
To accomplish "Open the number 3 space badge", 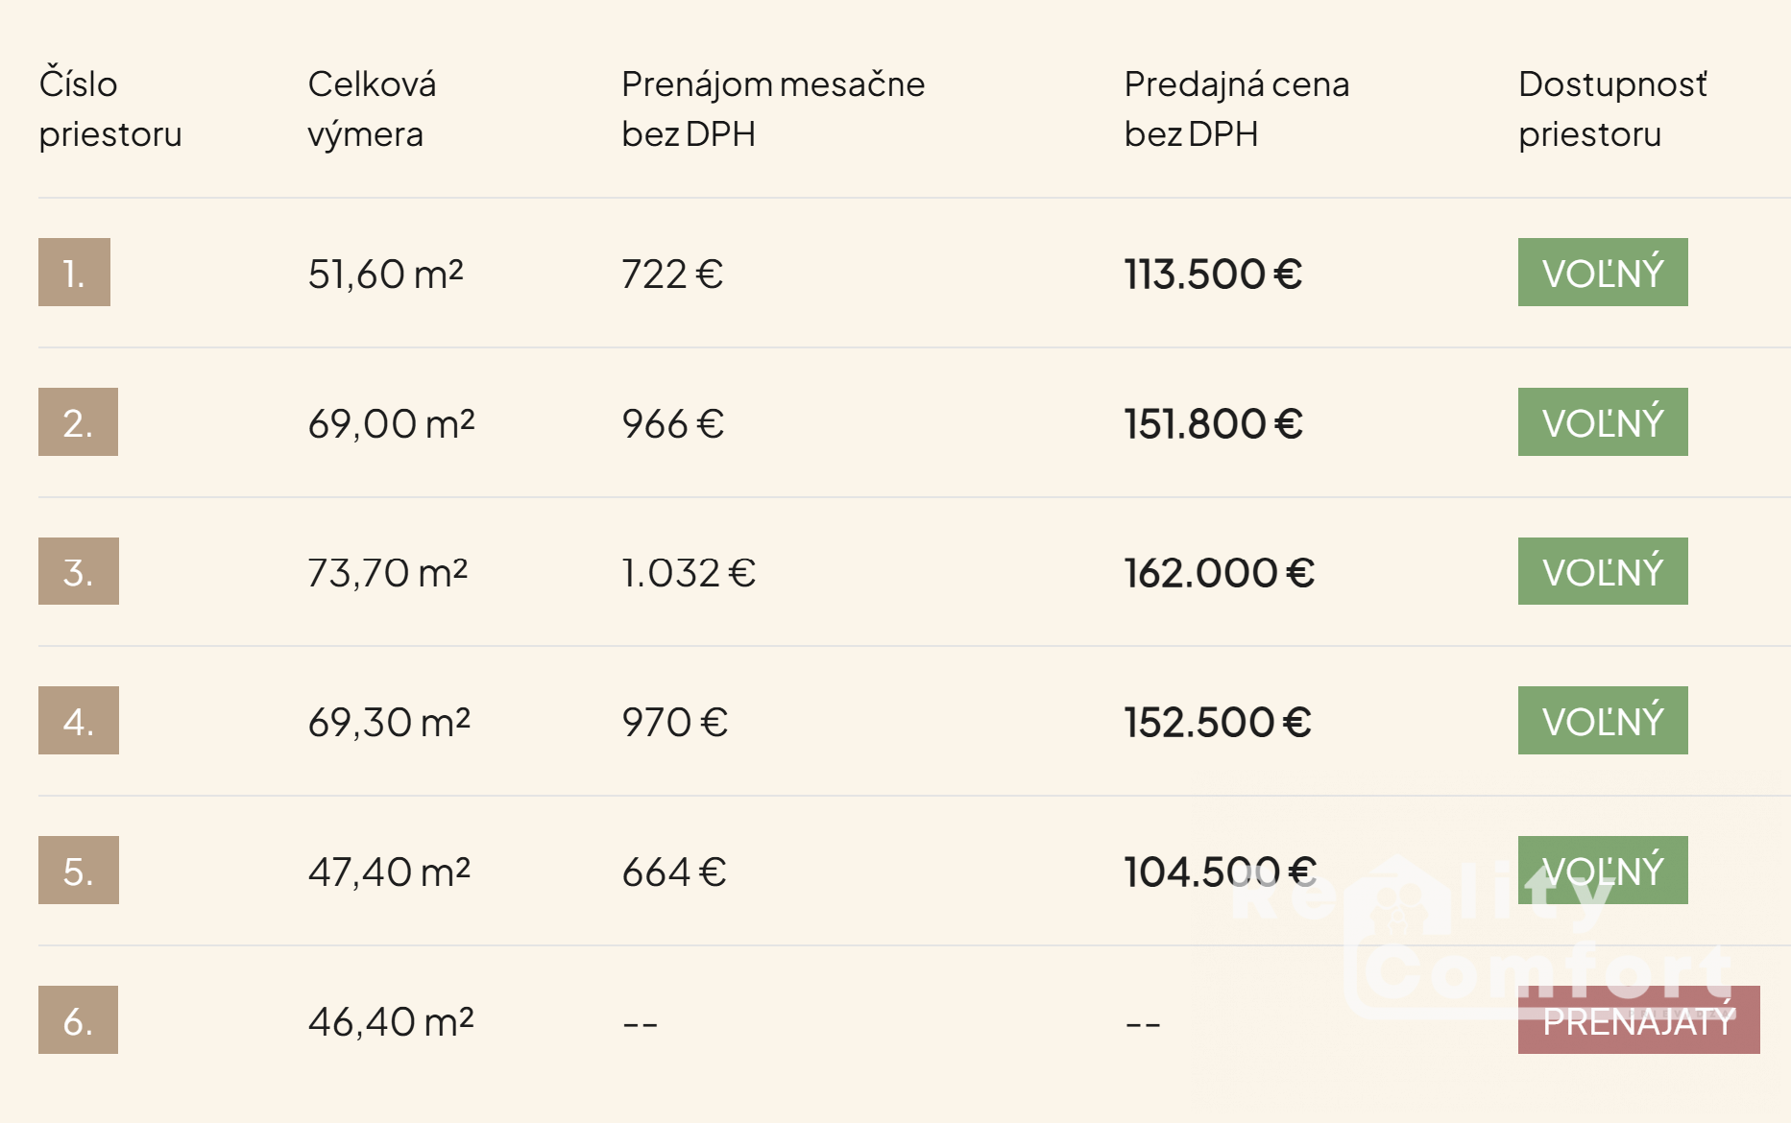I will click(x=79, y=571).
